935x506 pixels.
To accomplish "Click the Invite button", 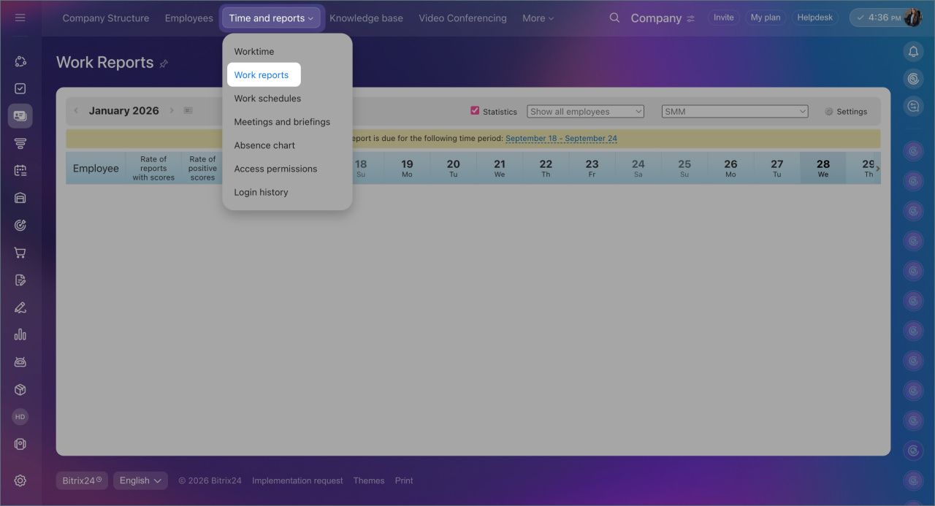I will [x=723, y=18].
